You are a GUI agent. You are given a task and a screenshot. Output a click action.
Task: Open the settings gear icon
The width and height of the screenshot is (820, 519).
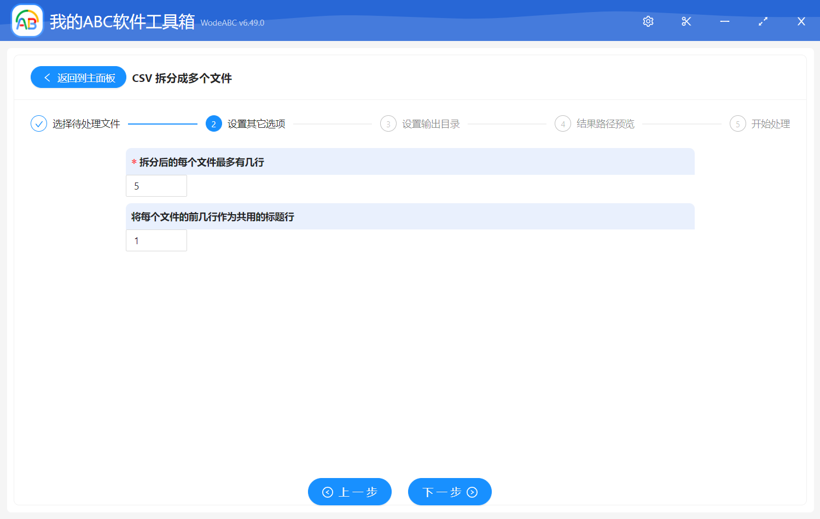(x=648, y=21)
